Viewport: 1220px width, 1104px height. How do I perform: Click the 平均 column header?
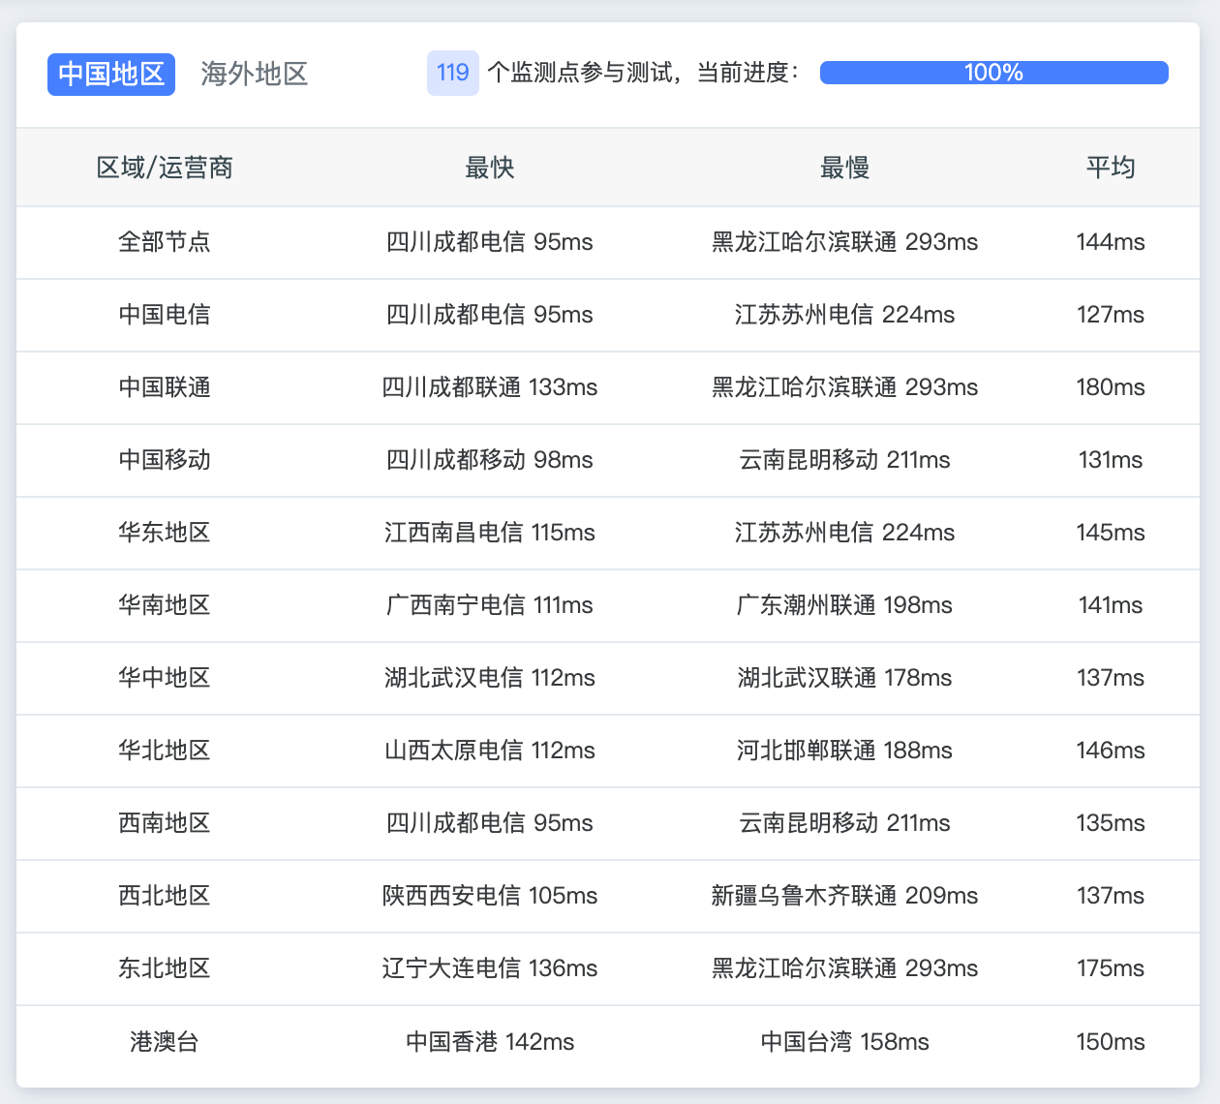(1111, 168)
